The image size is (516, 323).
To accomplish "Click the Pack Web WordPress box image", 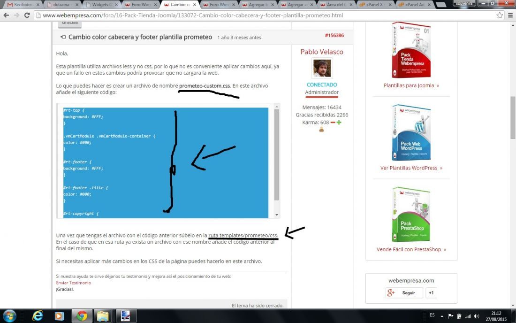I will pyautogui.click(x=411, y=132).
